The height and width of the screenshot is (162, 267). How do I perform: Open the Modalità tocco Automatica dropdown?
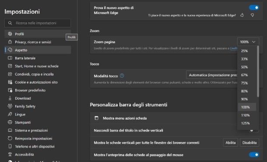coord(212,75)
